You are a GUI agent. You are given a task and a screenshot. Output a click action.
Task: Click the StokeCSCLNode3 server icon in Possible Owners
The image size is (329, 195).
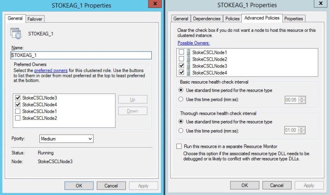(x=188, y=66)
